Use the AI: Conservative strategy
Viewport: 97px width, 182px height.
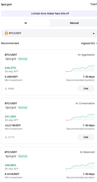coord(86,137)
